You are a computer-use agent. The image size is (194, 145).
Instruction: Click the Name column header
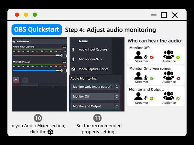pyautogui.click(x=83, y=41)
